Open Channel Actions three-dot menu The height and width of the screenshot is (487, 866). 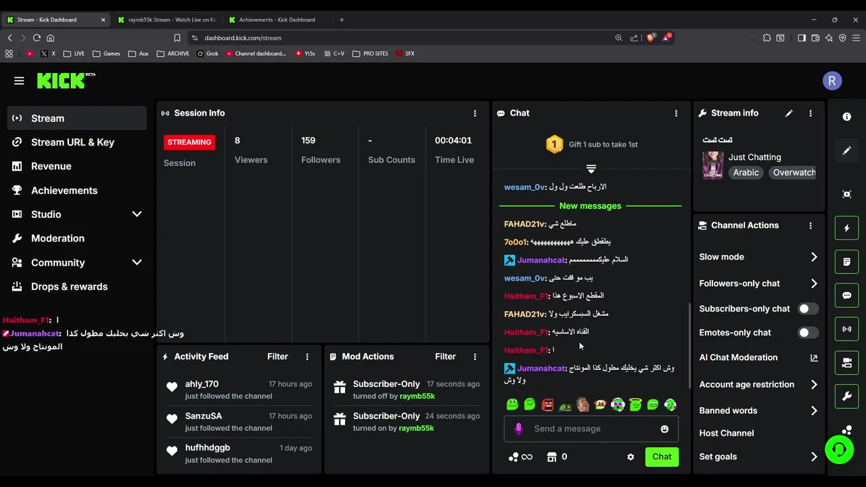click(x=811, y=225)
